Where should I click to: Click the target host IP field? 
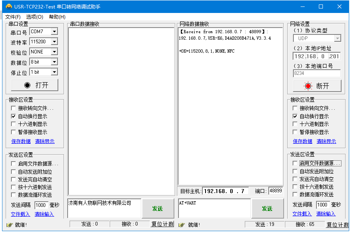[225, 191]
